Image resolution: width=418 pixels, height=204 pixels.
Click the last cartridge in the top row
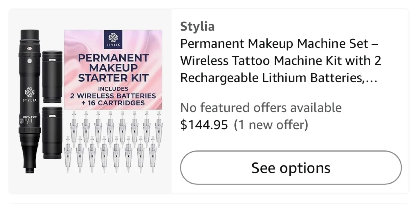pos(158,128)
